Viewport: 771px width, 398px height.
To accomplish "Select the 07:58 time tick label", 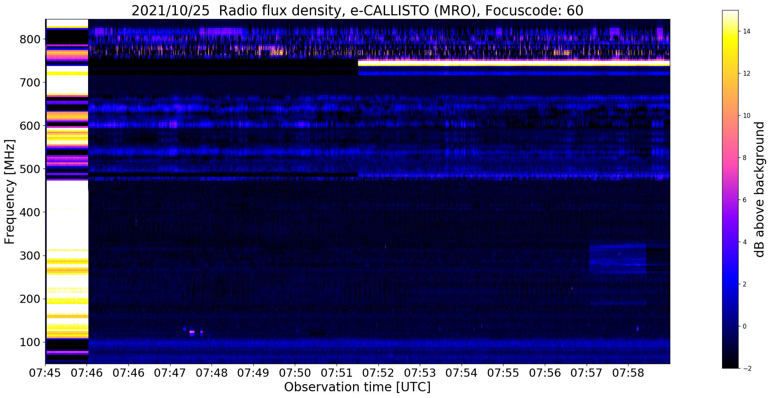I will pyautogui.click(x=628, y=373).
